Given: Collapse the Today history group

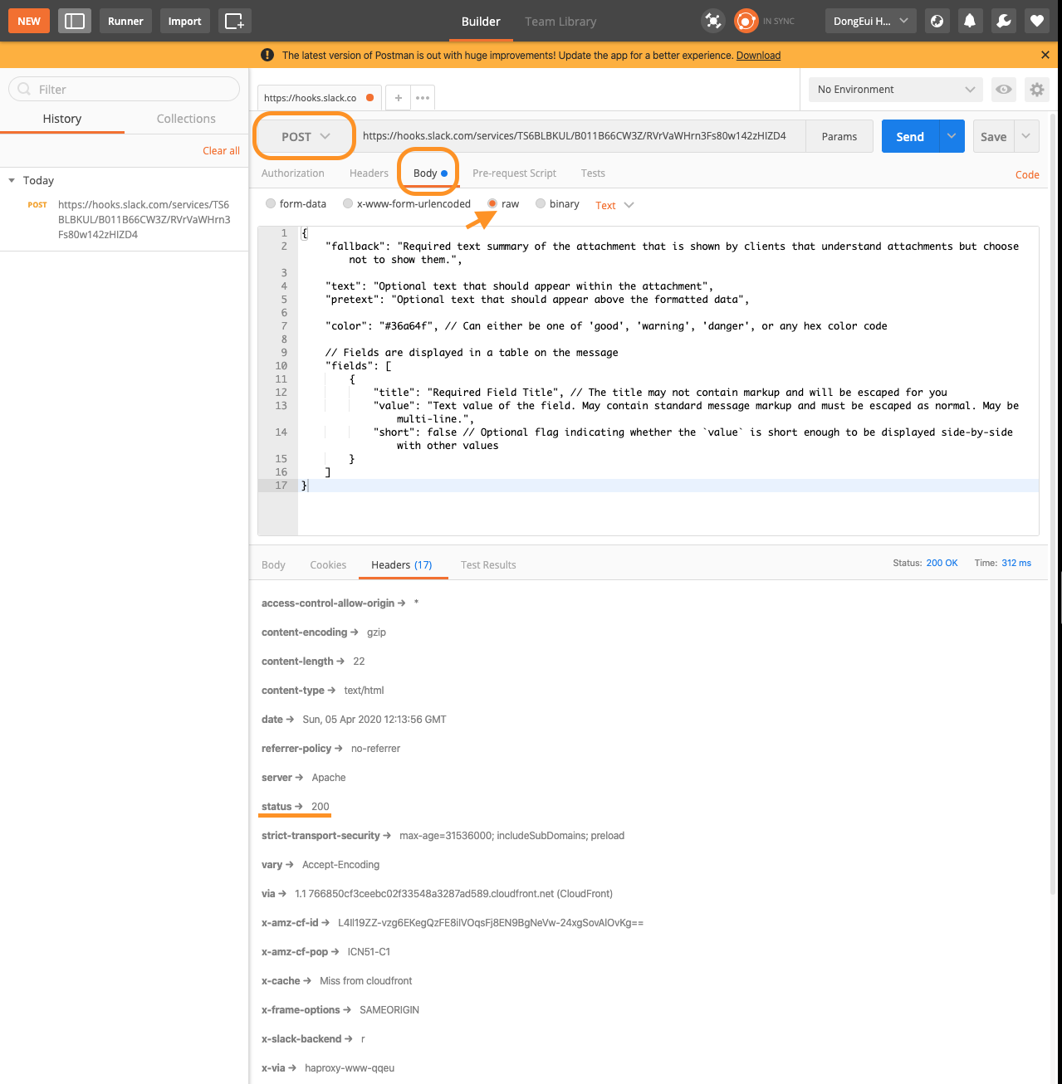Looking at the screenshot, I should pos(12,180).
